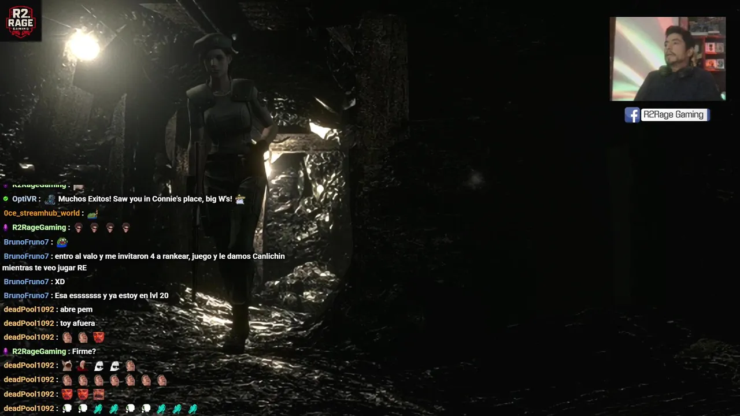Select the streamer webcam thumbnail
The image size is (740, 416).
668,59
